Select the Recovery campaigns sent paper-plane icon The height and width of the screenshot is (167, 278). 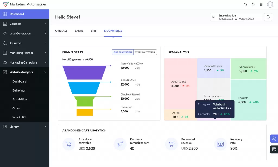point(120,144)
